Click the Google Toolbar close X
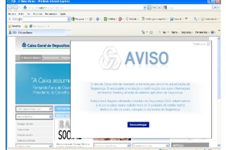Screen dimensions: 226x150 click(10, 19)
